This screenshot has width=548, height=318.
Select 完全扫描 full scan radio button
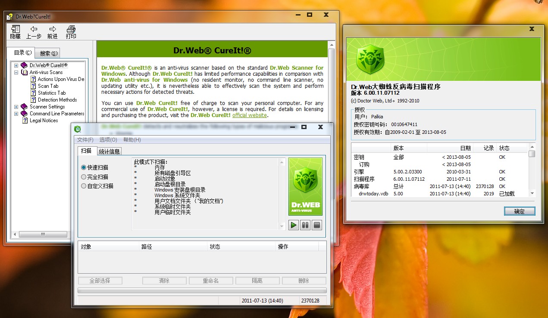coord(84,177)
